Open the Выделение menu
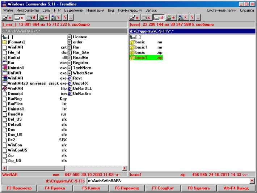Screen dimensions: 257x193 click(x=73, y=10)
